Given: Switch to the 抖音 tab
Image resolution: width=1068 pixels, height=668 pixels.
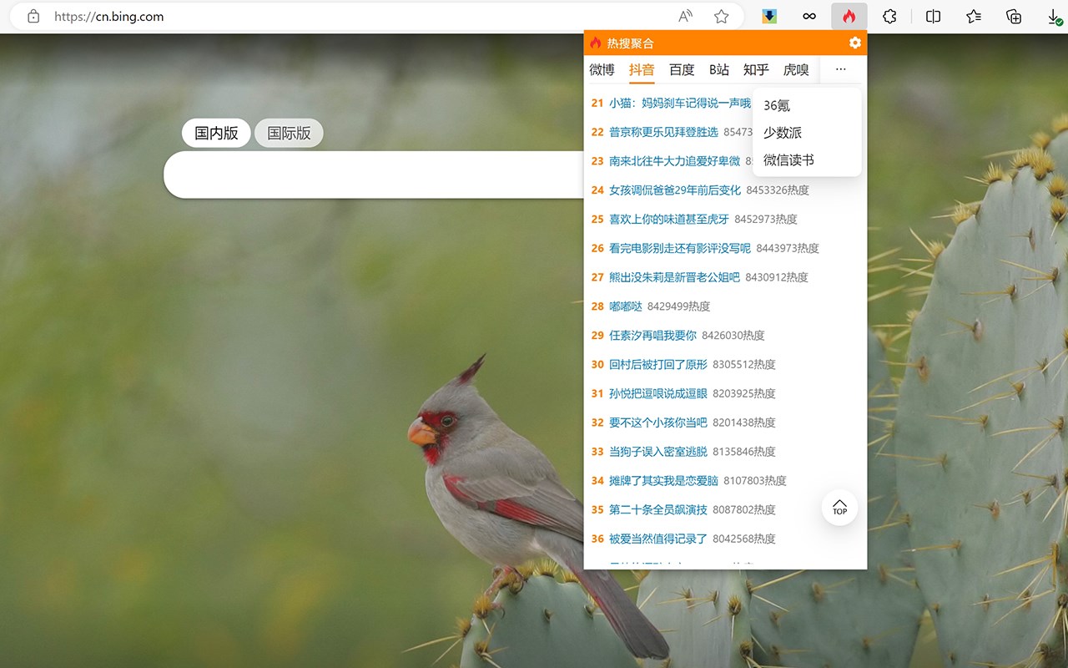Looking at the screenshot, I should point(642,70).
